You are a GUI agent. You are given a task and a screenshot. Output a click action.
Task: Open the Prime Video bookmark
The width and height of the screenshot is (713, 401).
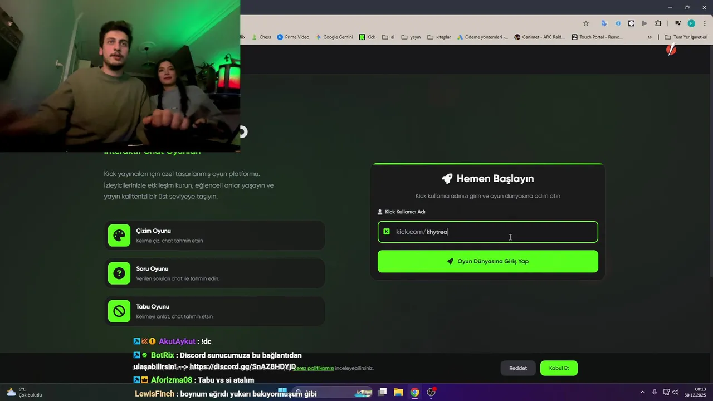293,37
